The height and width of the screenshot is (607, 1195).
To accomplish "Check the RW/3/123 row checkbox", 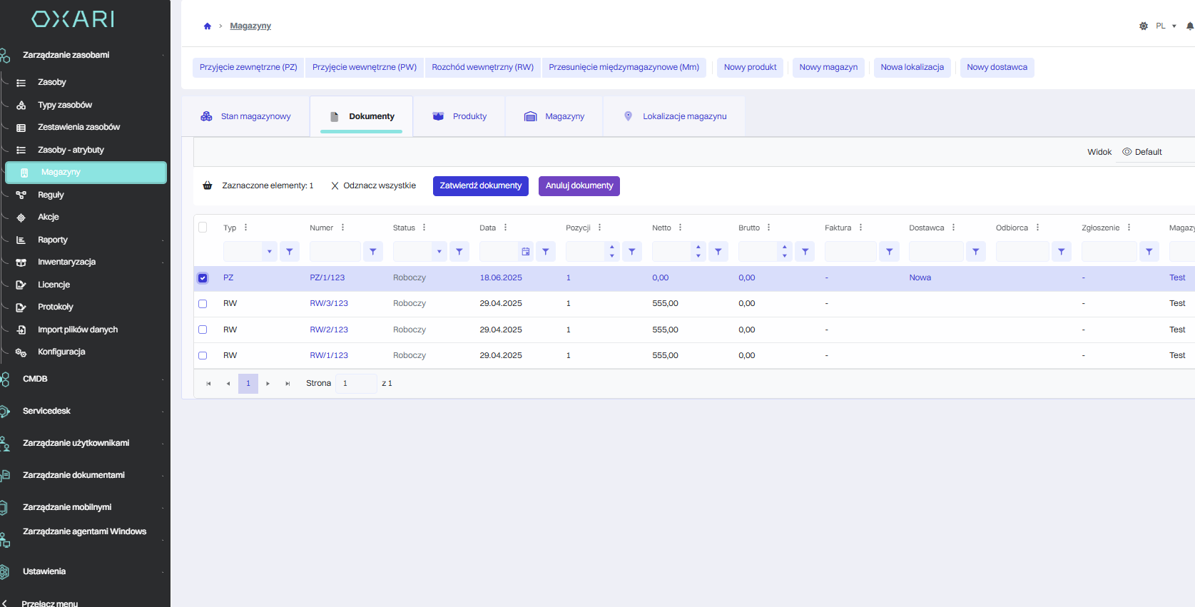I will click(x=203, y=304).
